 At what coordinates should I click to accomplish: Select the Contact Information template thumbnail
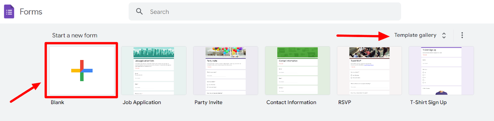point(298,71)
